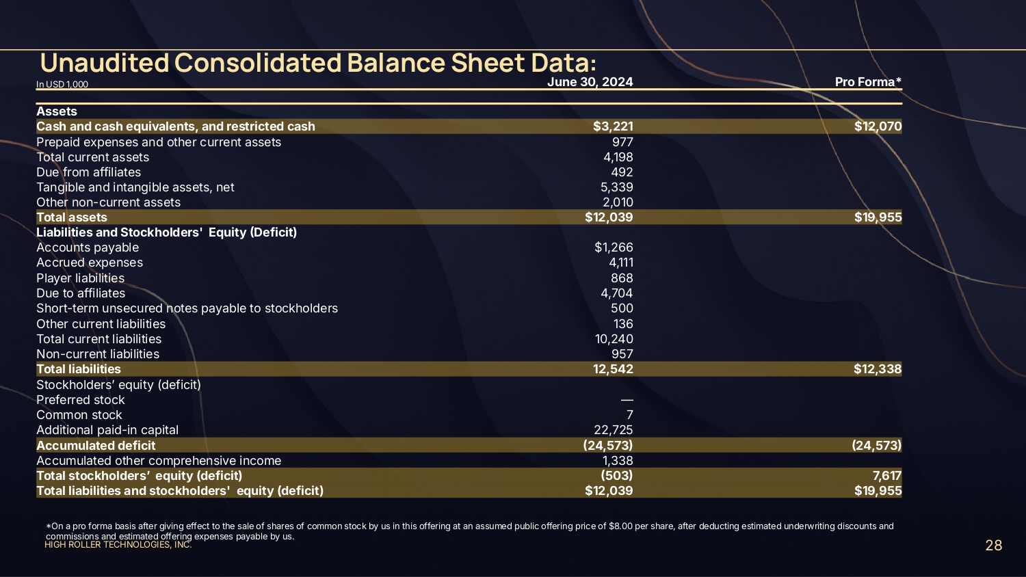Select the 'Pro Forma*' column header
The image size is (1026, 577).
(x=868, y=82)
